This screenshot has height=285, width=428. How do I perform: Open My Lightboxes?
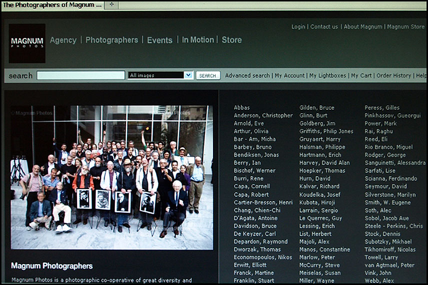327,75
